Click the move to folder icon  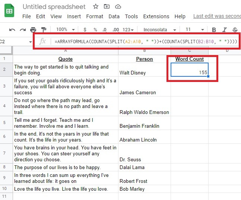pyautogui.click(x=107, y=7)
